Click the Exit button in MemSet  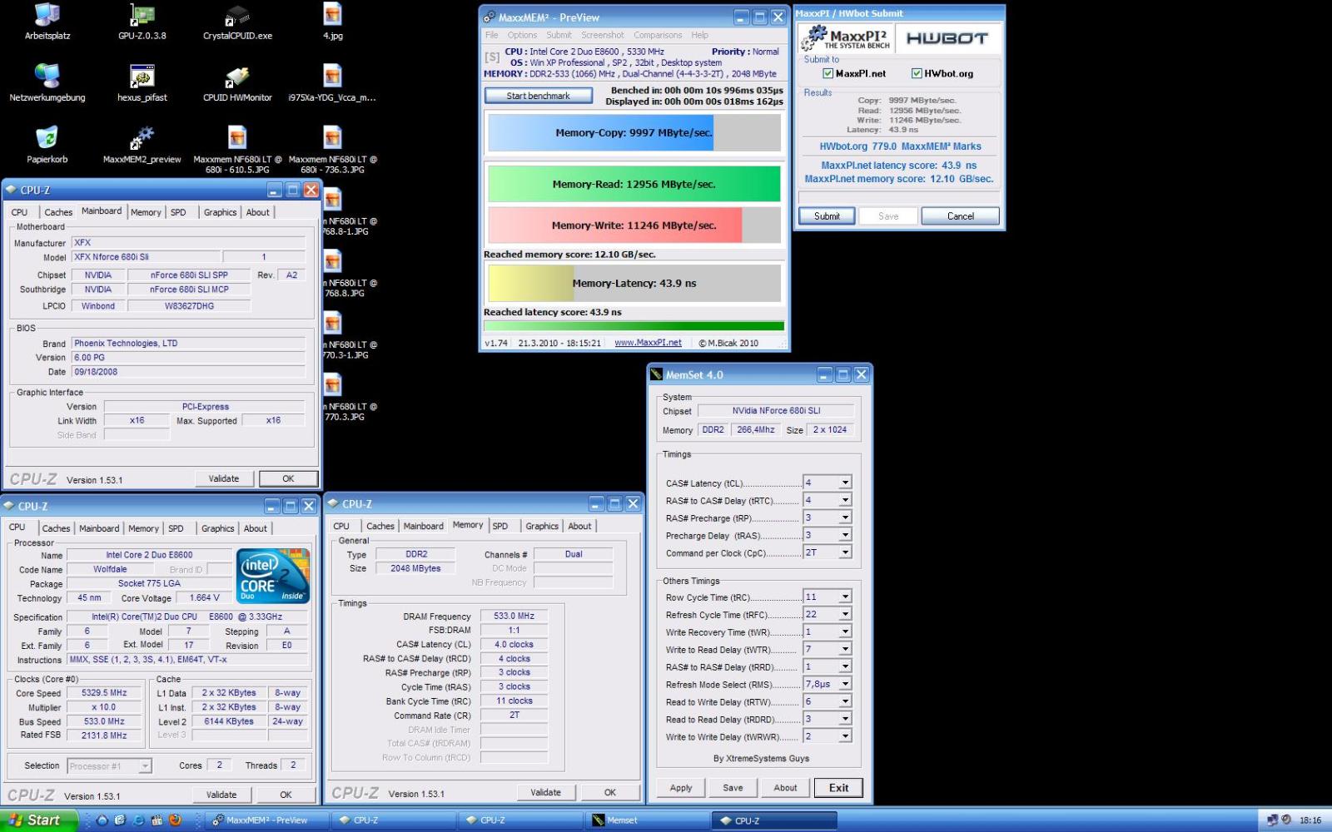click(838, 788)
